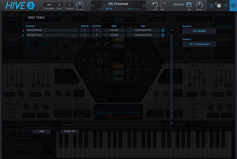This screenshot has width=237, height=159.
Task: Click the Control B label
Action: click(x=187, y=39)
